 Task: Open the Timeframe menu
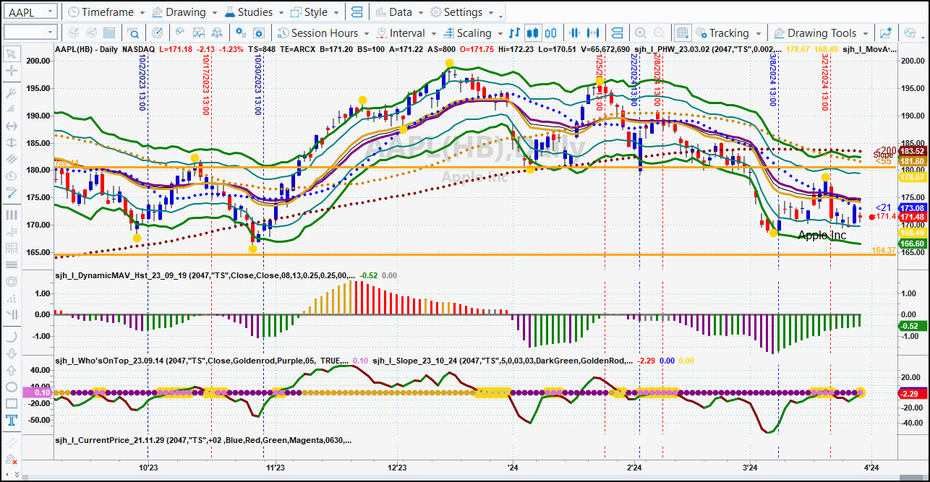(x=106, y=12)
